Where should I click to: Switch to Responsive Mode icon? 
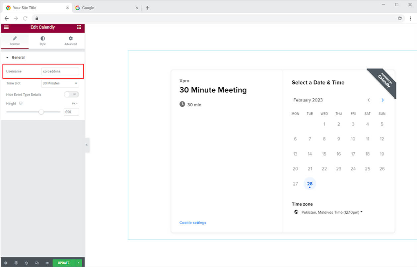[37, 263]
